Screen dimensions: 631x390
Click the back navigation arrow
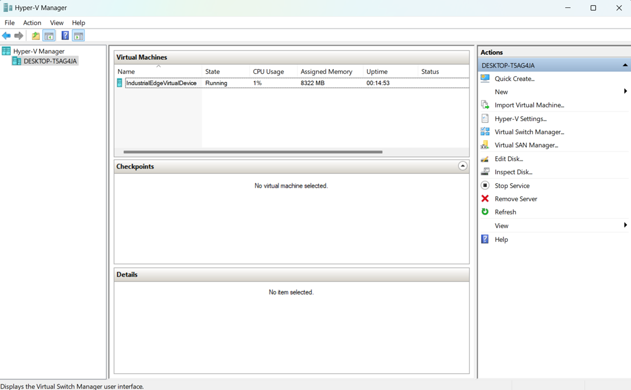pyautogui.click(x=6, y=35)
